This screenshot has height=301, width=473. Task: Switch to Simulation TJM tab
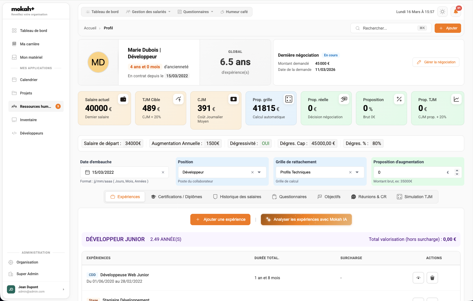pyautogui.click(x=415, y=197)
